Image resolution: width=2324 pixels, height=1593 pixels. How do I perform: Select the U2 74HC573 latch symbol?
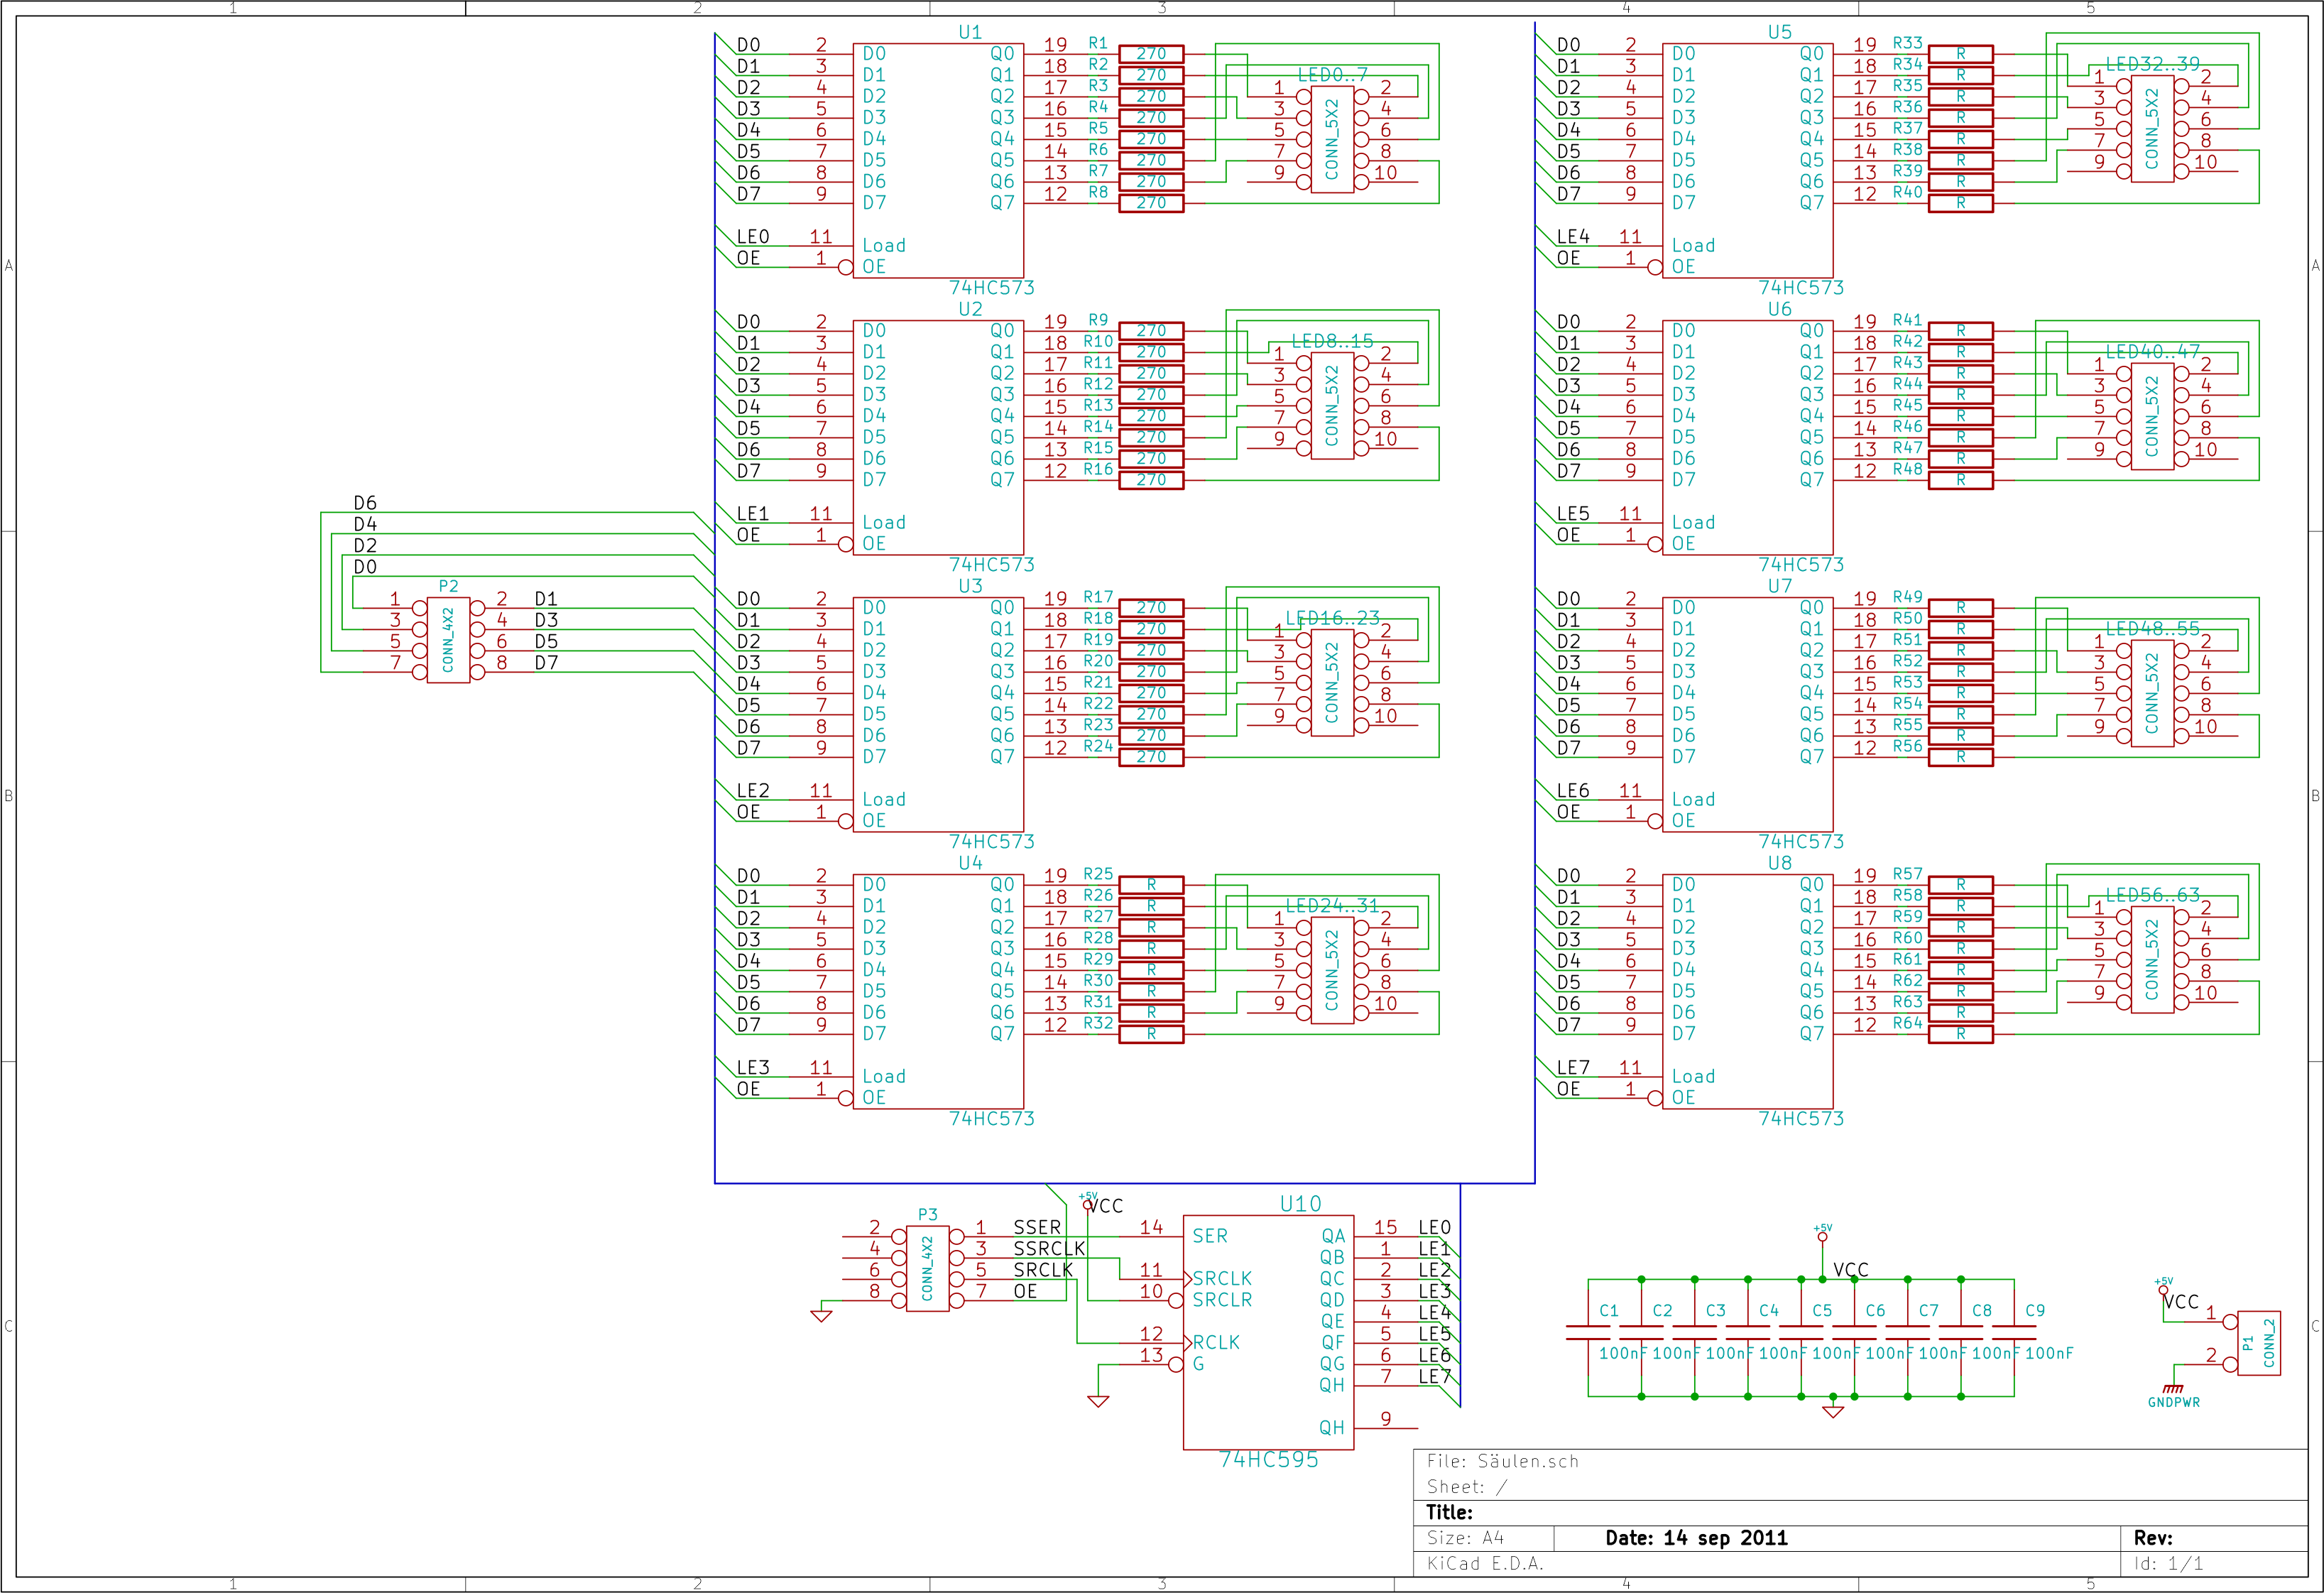click(938, 437)
